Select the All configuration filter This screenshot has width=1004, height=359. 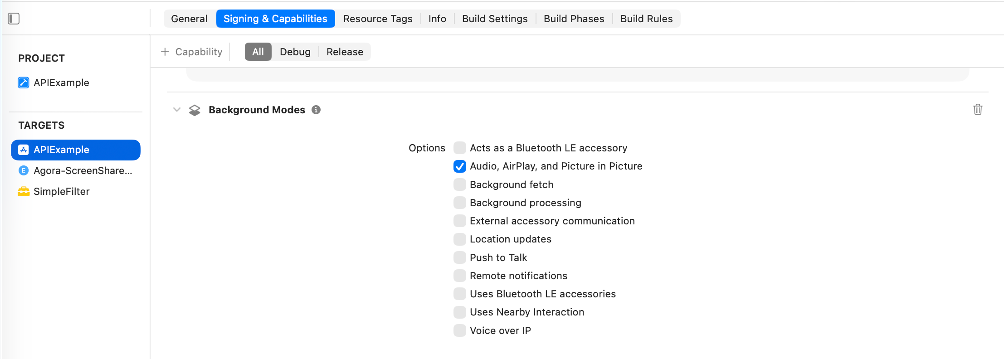pyautogui.click(x=258, y=52)
